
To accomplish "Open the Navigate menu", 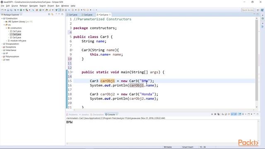I will click(x=34, y=6).
